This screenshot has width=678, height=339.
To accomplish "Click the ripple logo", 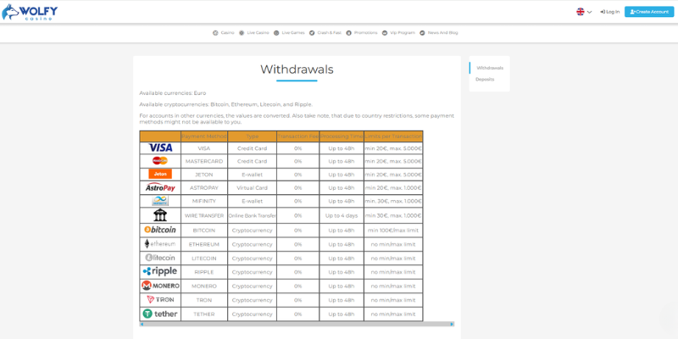I will click(x=160, y=271).
